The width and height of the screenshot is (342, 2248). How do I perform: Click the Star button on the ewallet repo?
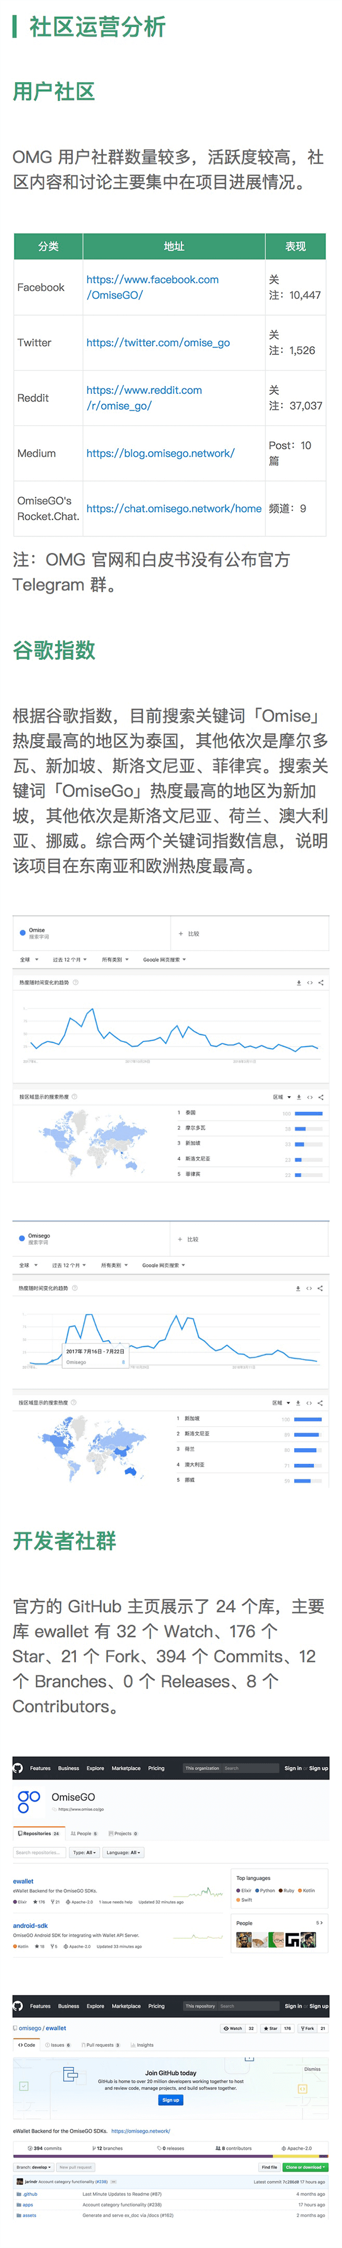point(270,2028)
